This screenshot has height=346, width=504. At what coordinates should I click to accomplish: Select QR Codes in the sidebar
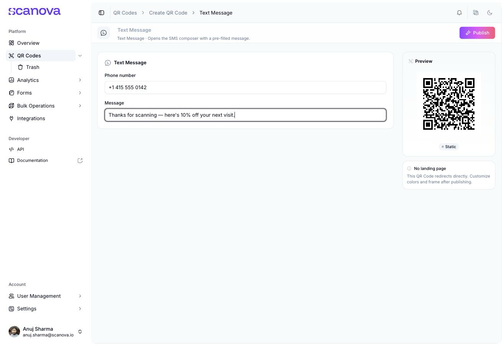(x=41, y=55)
